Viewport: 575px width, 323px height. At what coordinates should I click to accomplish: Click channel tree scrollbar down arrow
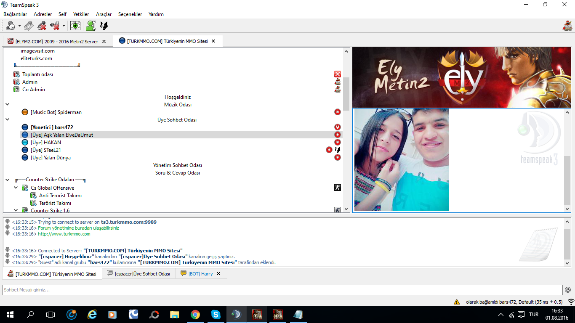tap(346, 209)
